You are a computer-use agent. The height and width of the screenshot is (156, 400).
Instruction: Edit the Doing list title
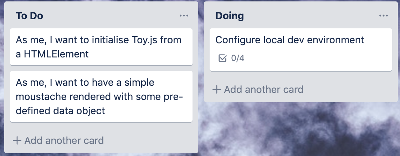tap(230, 16)
